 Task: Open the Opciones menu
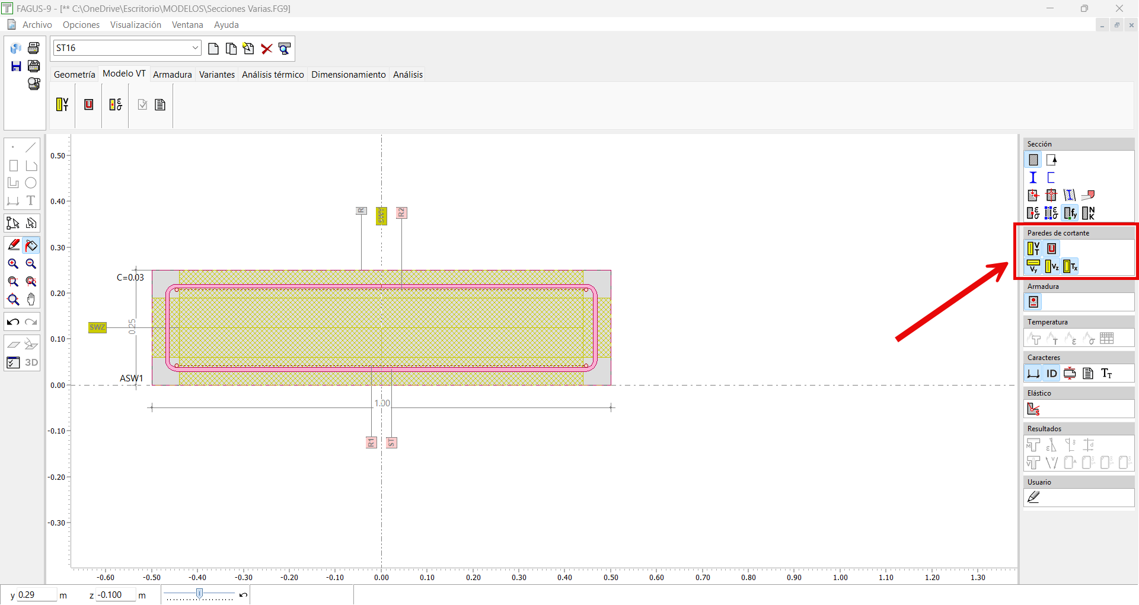click(81, 25)
